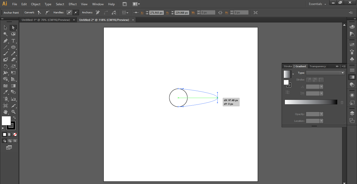This screenshot has height=184, width=357.
Task: Click the white gradient slider stop
Action: pyautogui.click(x=285, y=104)
